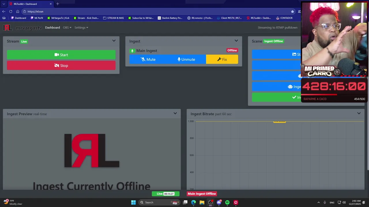Open the Mi Perfil bookmark

click(37, 18)
